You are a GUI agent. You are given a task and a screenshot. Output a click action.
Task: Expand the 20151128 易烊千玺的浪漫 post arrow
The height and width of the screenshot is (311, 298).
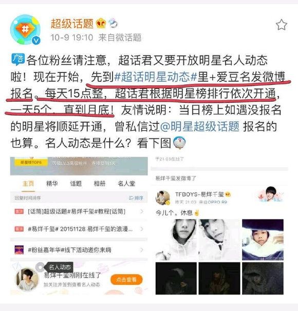(142, 229)
